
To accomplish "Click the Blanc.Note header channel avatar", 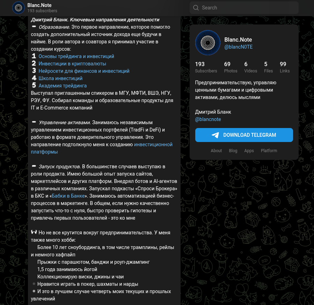I will pyautogui.click(x=19, y=8).
